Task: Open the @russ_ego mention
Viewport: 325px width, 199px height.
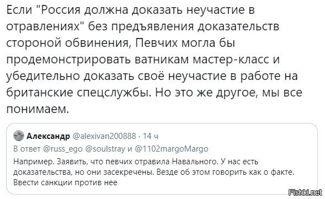Action: [63, 149]
